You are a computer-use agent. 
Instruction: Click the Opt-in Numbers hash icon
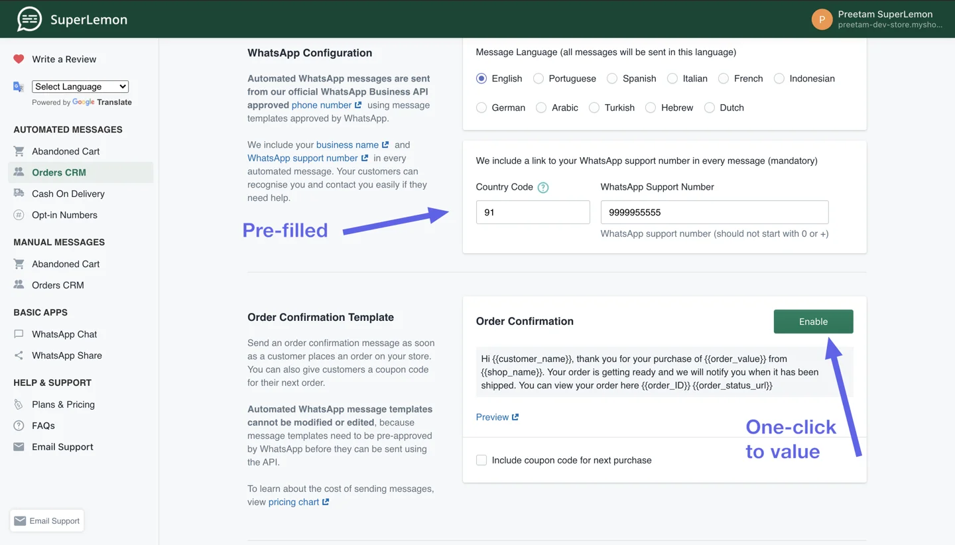(x=19, y=215)
